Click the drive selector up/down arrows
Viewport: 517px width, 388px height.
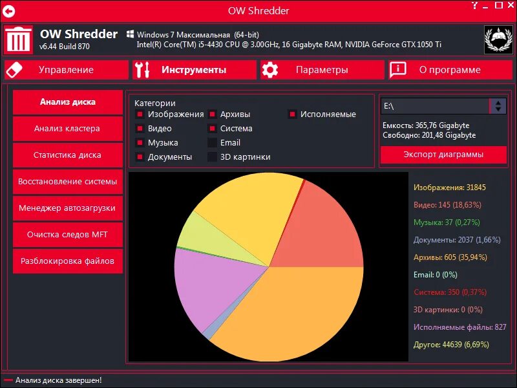click(498, 106)
